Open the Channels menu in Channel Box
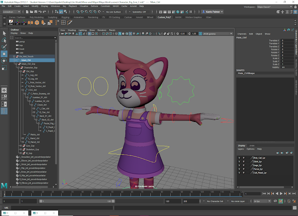 tap(242, 34)
